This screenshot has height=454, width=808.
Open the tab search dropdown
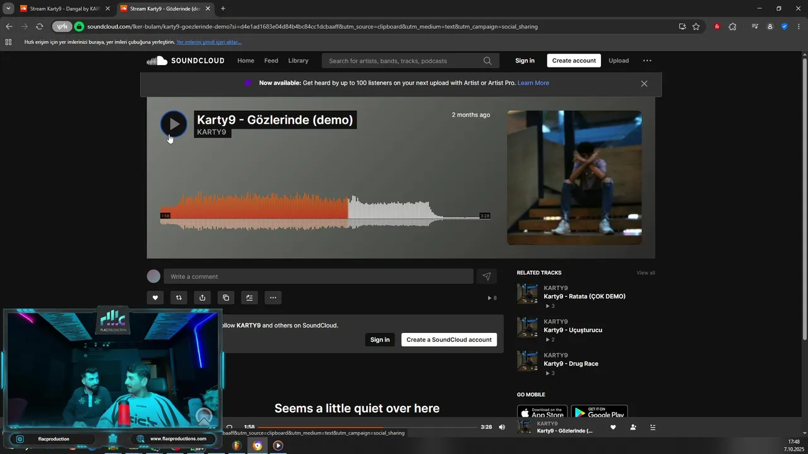tap(8, 9)
